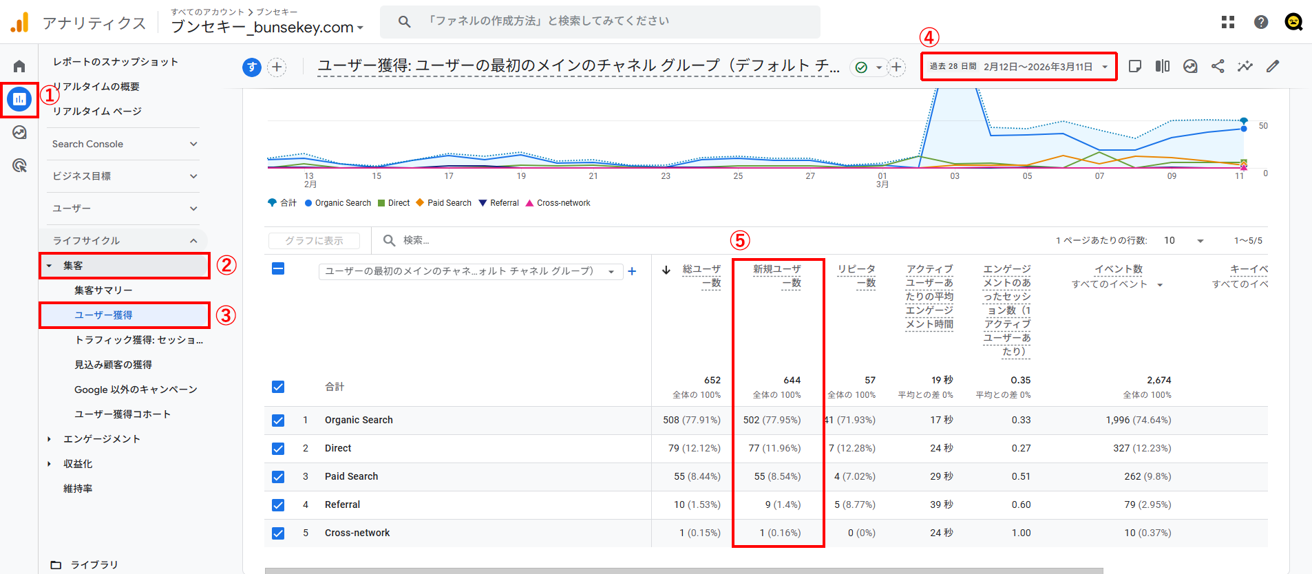
Task: Open the Advertising icon in left rail
Action: click(19, 165)
